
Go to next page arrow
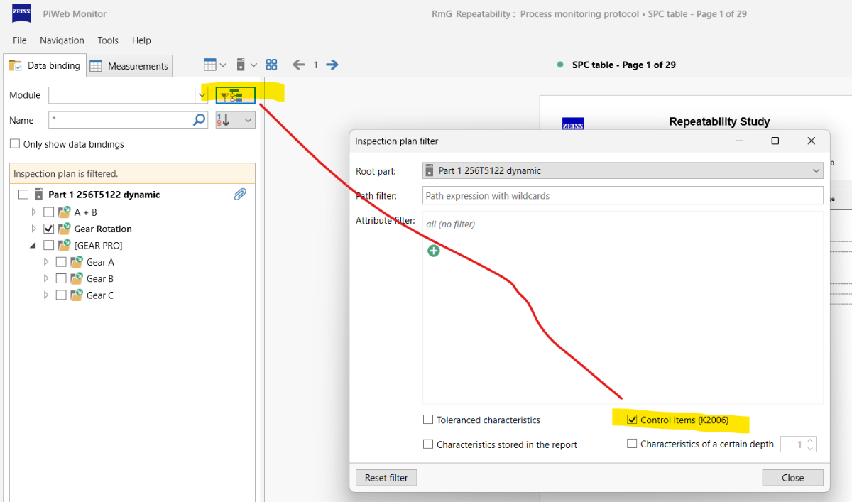tap(332, 65)
